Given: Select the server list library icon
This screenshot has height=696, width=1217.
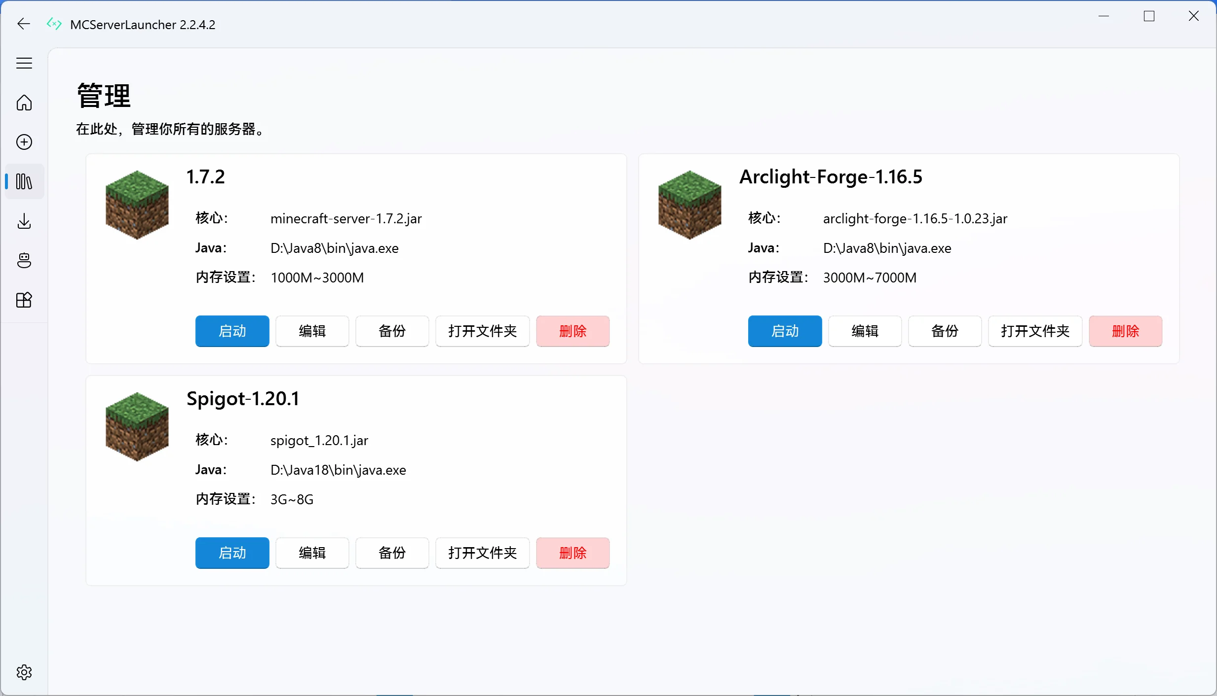Looking at the screenshot, I should pos(24,181).
